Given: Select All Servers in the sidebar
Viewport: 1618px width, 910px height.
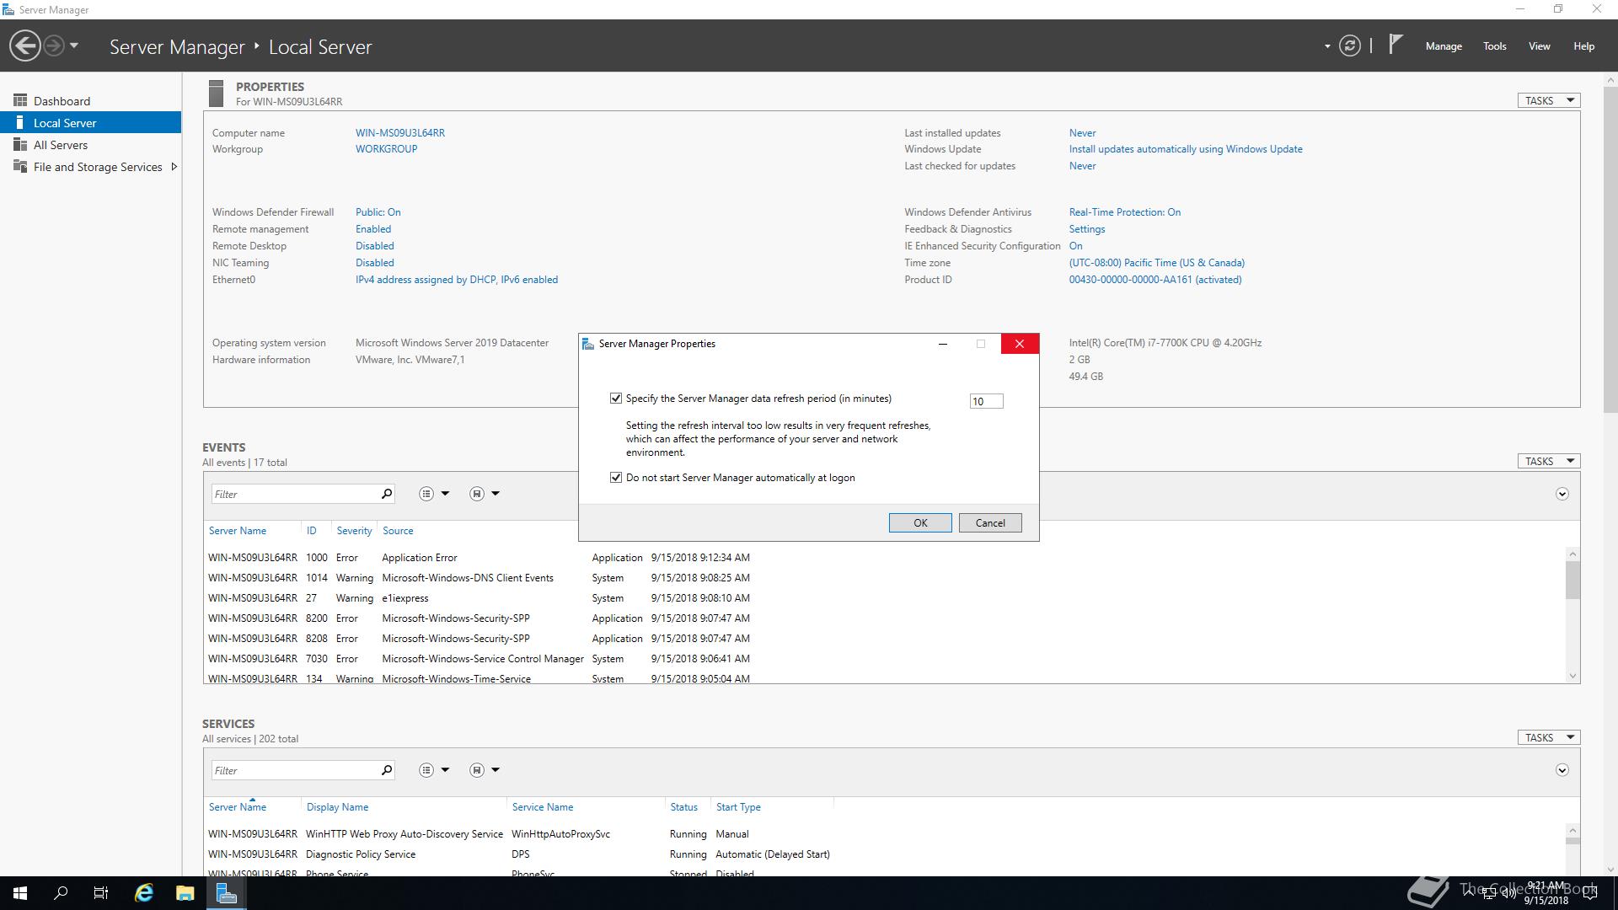Looking at the screenshot, I should (x=90, y=144).
